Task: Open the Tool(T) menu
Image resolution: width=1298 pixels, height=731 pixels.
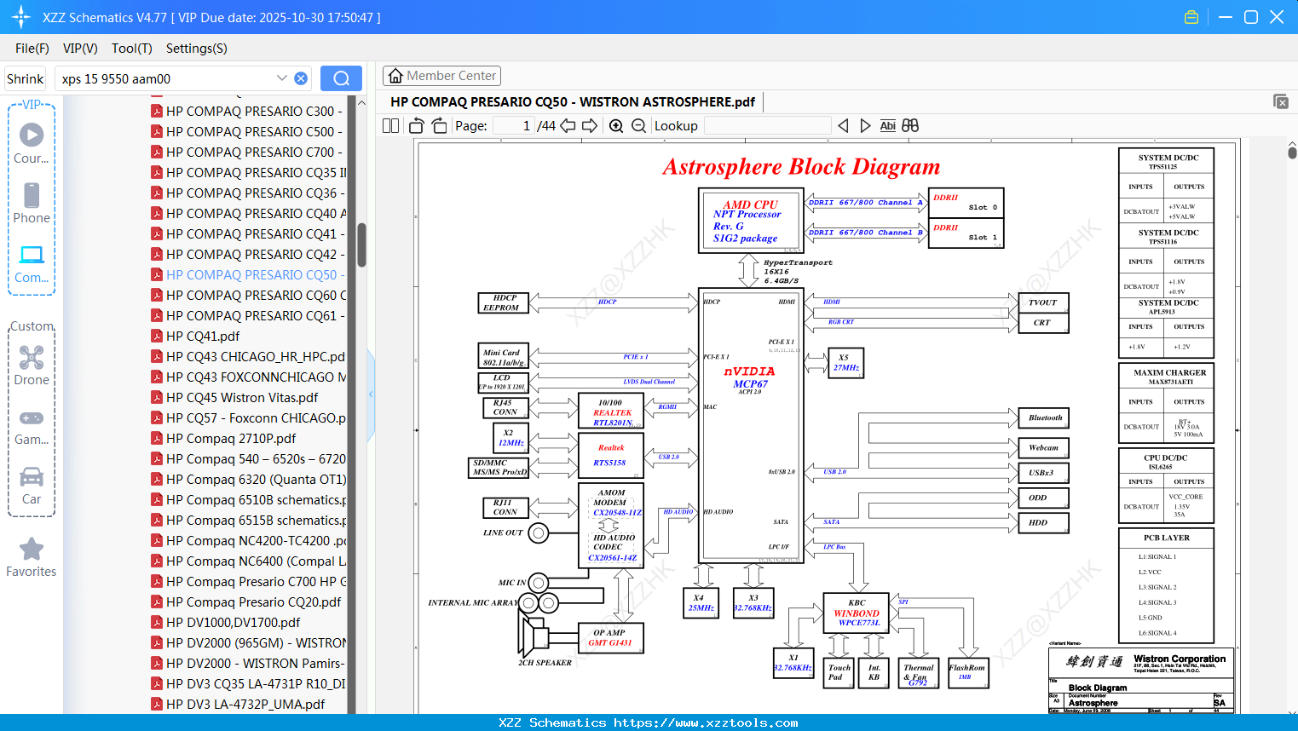Action: [x=132, y=49]
